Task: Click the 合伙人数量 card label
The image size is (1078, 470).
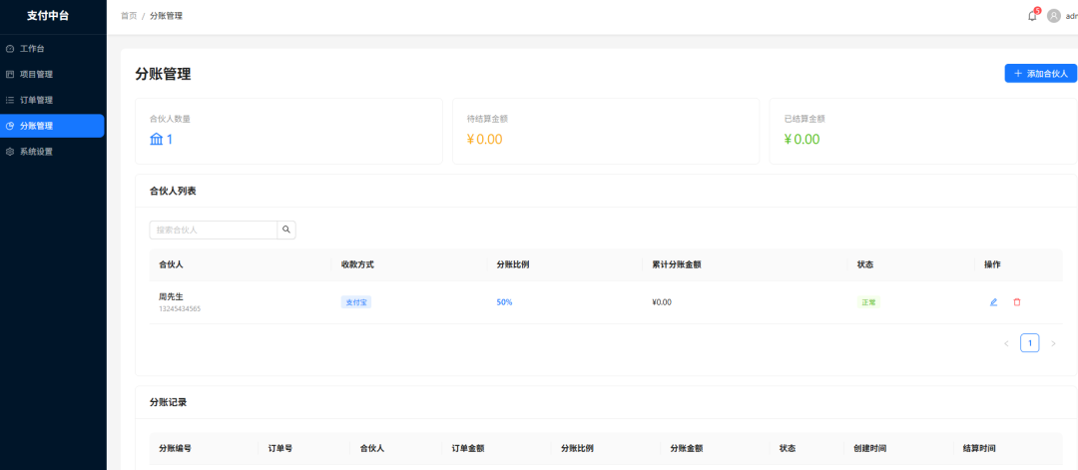Action: tap(170, 118)
